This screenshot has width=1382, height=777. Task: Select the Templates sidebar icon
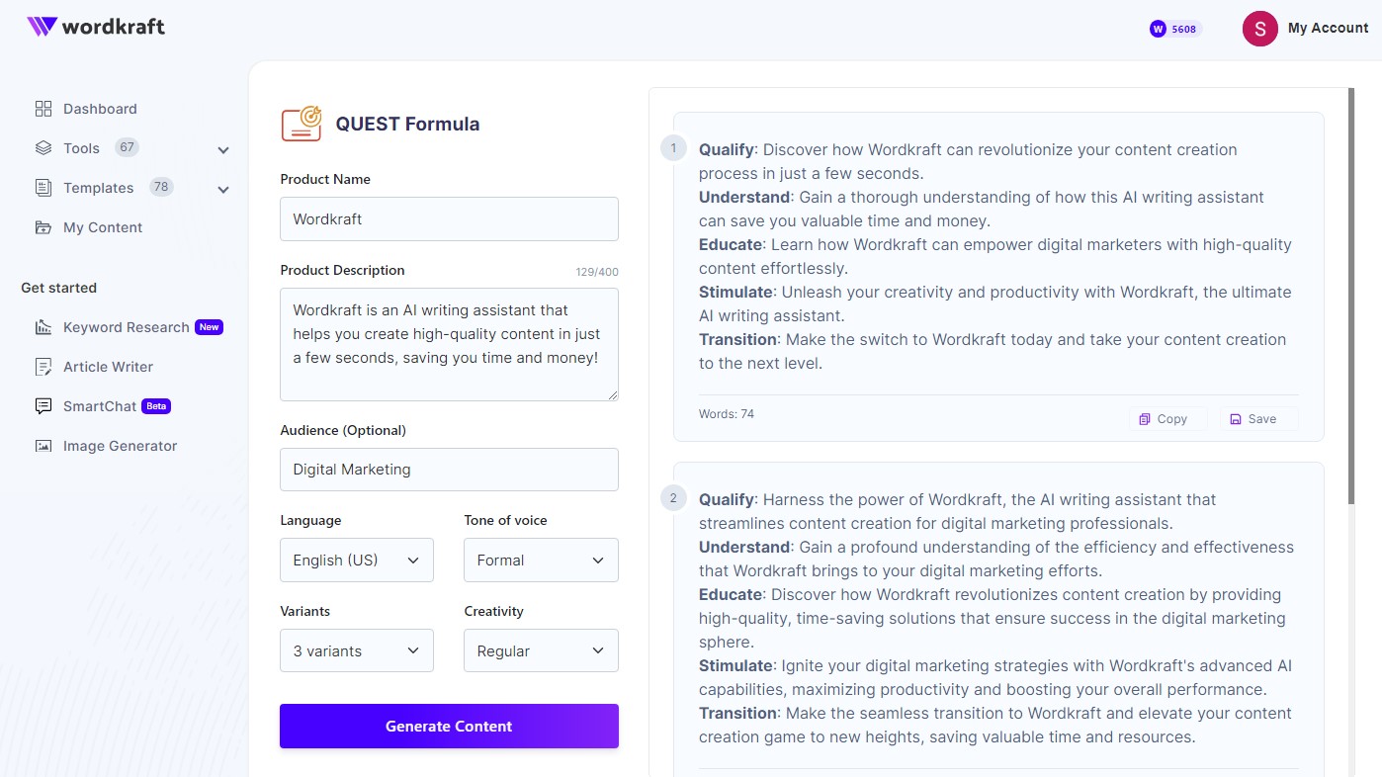click(42, 187)
